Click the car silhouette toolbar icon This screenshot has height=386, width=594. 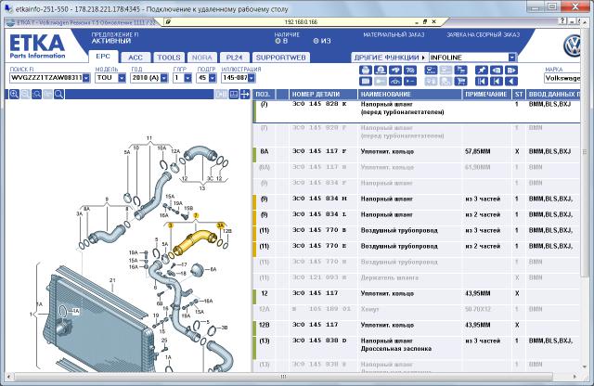(x=395, y=81)
